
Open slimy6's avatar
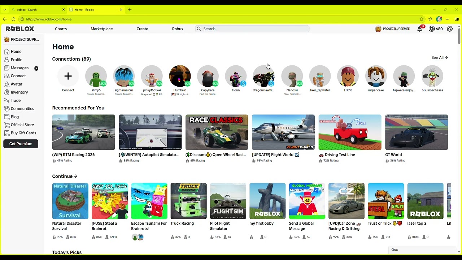point(96,76)
